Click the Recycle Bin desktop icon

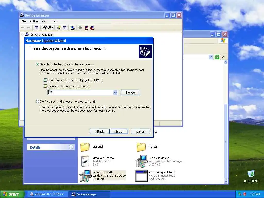[x=251, y=174]
